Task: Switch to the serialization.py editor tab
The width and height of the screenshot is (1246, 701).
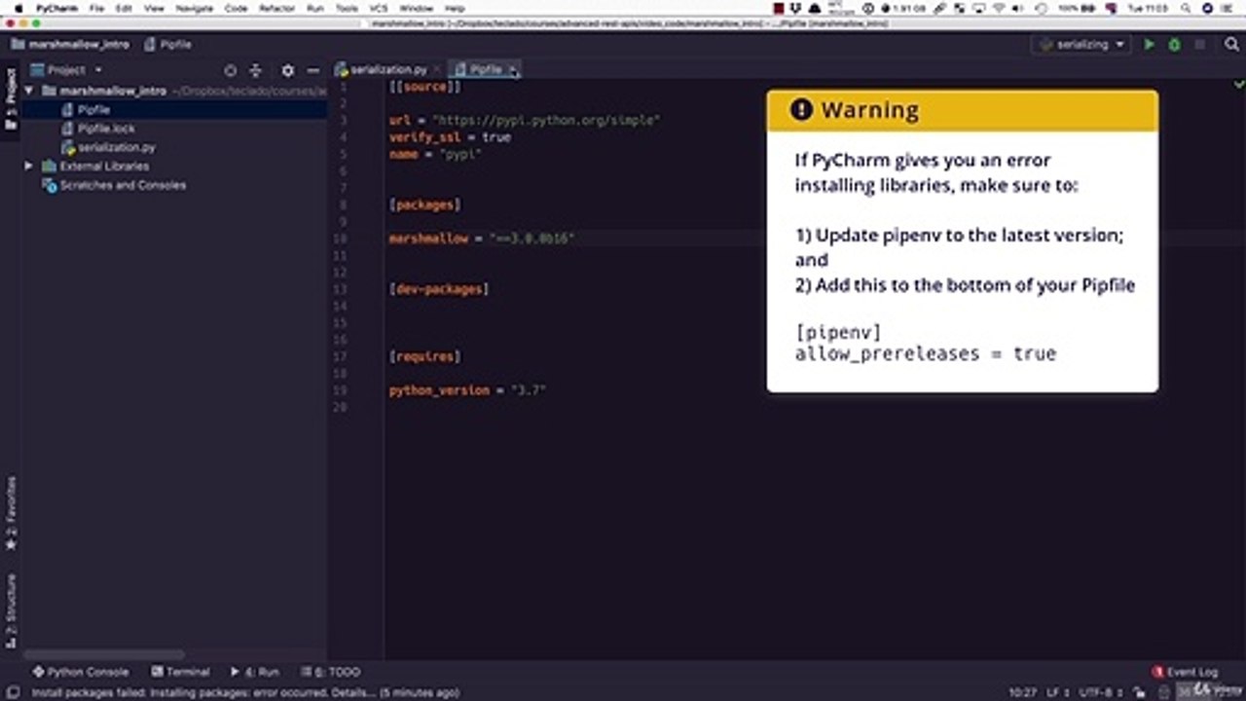Action: tap(387, 70)
